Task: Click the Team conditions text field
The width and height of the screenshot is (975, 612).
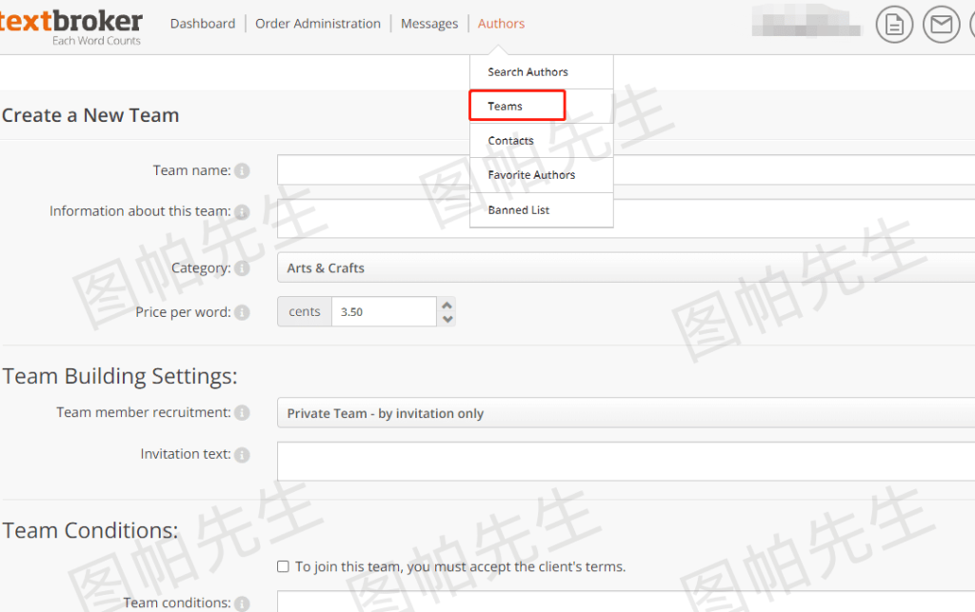Action: tap(626, 602)
